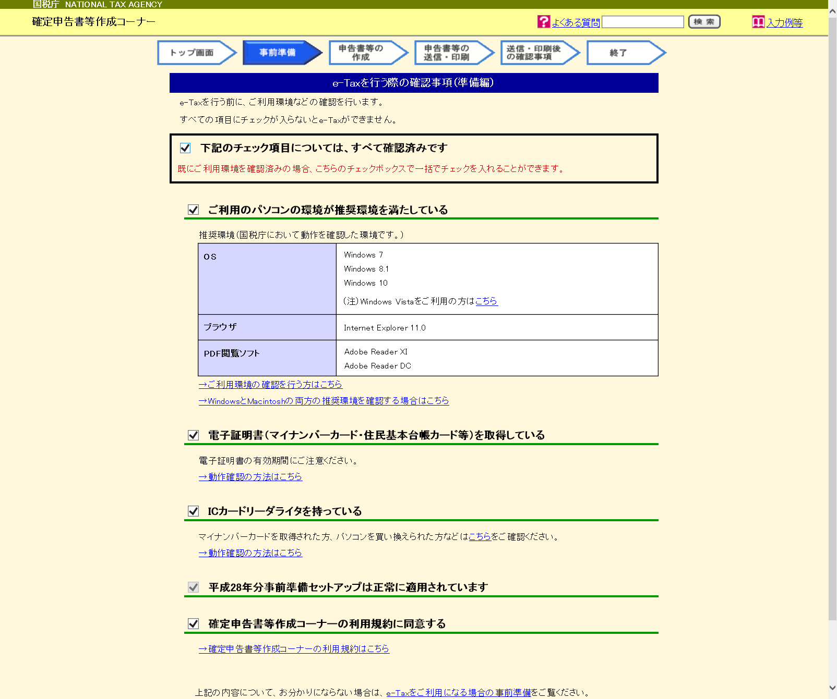Toggle the すべて確認済みです checkbox
Image resolution: width=837 pixels, height=699 pixels.
point(185,148)
